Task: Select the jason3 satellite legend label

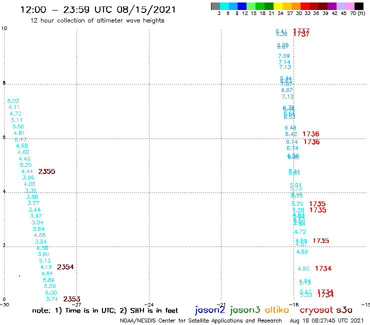Action: coord(245,310)
